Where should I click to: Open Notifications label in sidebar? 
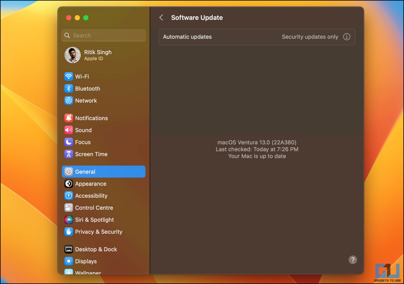pos(91,118)
